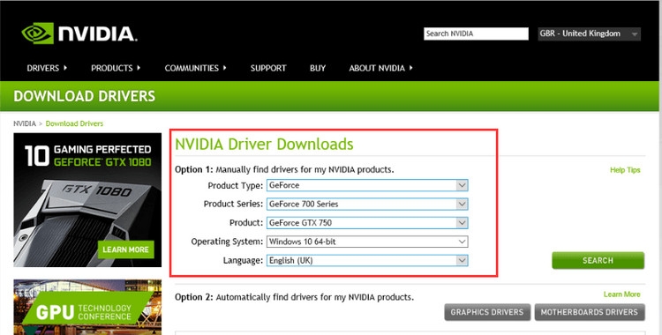Click the Option 2 automatic find text

tap(294, 297)
